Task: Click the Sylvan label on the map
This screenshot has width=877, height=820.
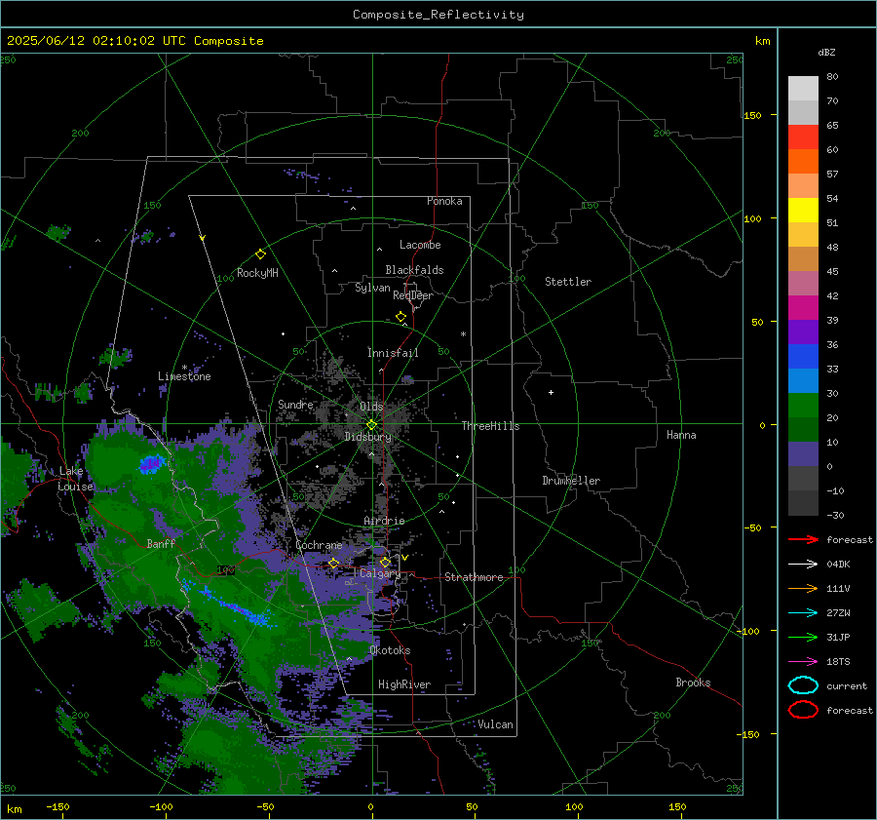Action: 372,288
